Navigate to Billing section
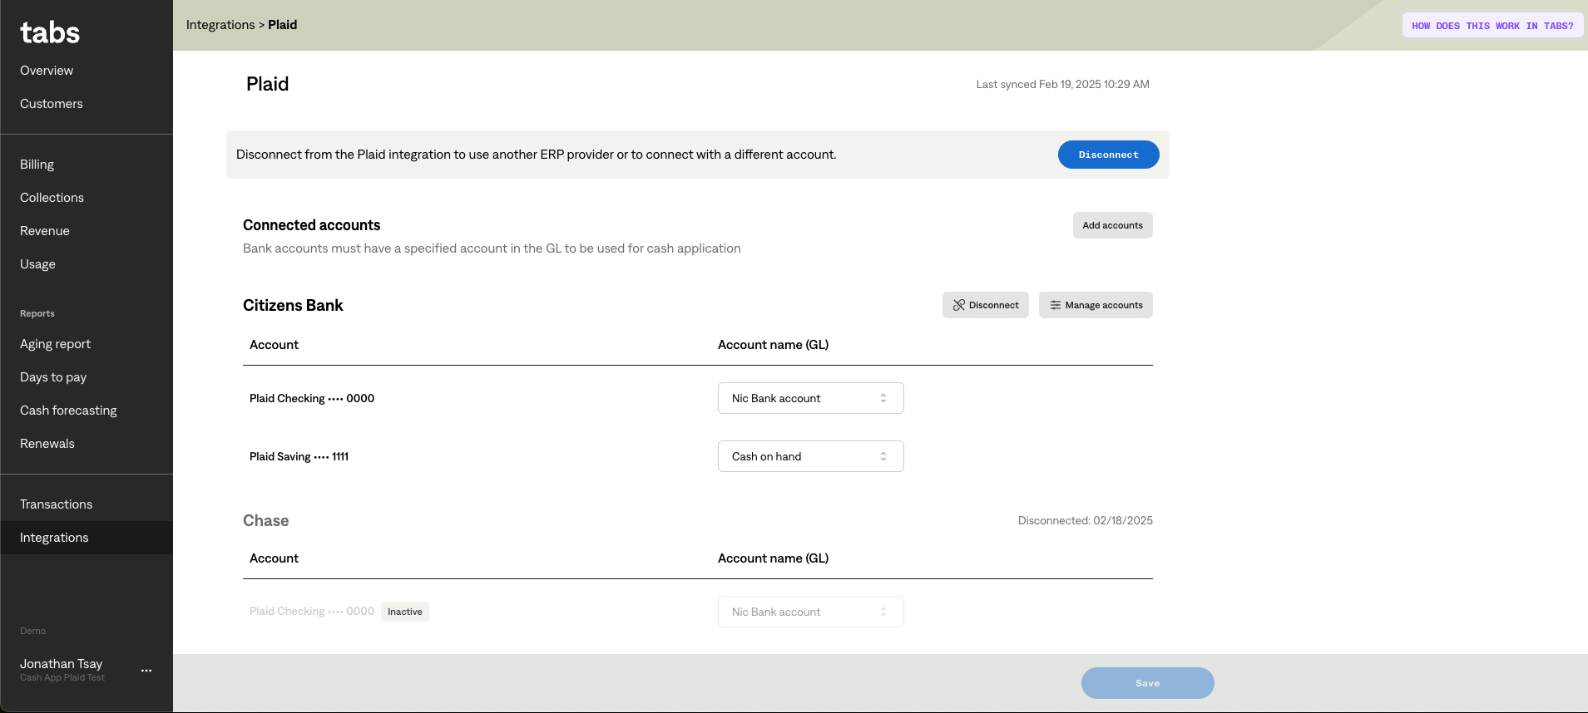The image size is (1588, 713). click(x=37, y=165)
